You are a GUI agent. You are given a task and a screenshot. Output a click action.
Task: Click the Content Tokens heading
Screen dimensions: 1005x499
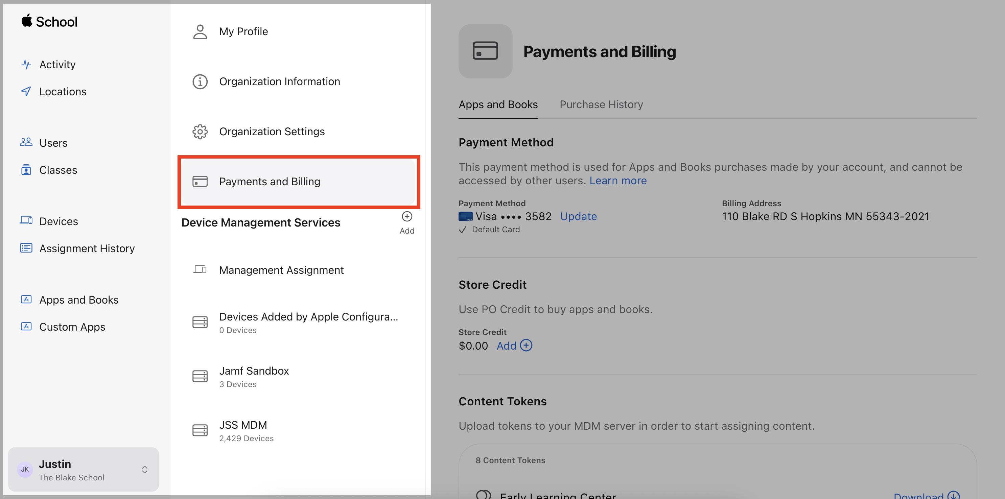tap(502, 401)
